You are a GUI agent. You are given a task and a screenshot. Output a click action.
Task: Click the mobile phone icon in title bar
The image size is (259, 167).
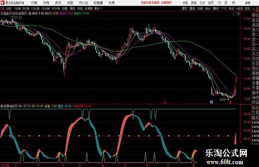[226, 3]
